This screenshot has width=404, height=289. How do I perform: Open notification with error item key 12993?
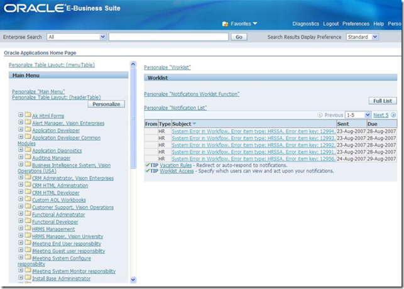coord(254,138)
